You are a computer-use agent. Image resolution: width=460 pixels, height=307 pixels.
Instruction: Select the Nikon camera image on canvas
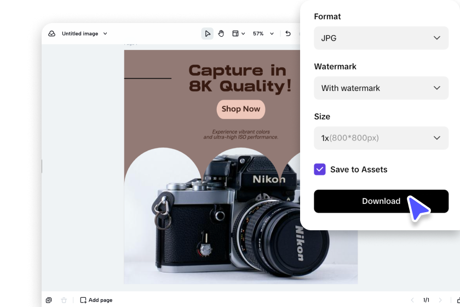pyautogui.click(x=241, y=216)
